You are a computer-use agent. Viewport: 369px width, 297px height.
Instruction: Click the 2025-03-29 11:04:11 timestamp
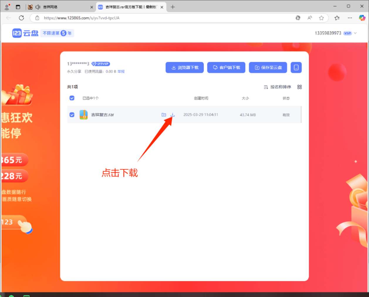coord(201,115)
